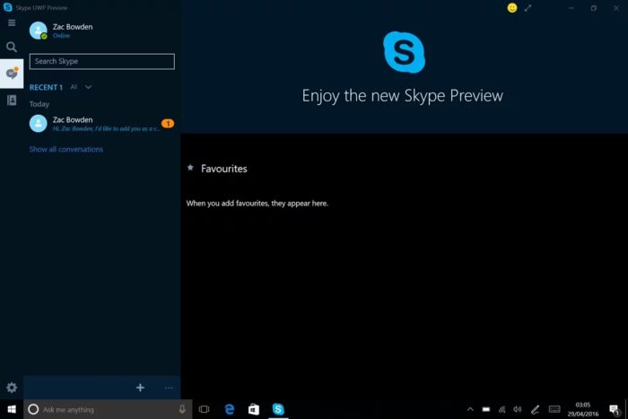This screenshot has width=628, height=419.
Task: Click the plus icon to start new conversation
Action: (x=140, y=388)
